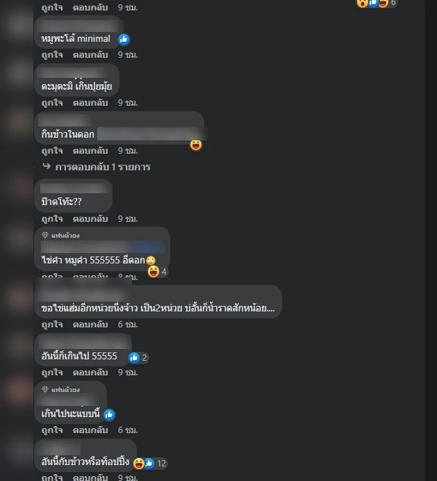Click the reactions cluster showing count 6

[x=377, y=3]
